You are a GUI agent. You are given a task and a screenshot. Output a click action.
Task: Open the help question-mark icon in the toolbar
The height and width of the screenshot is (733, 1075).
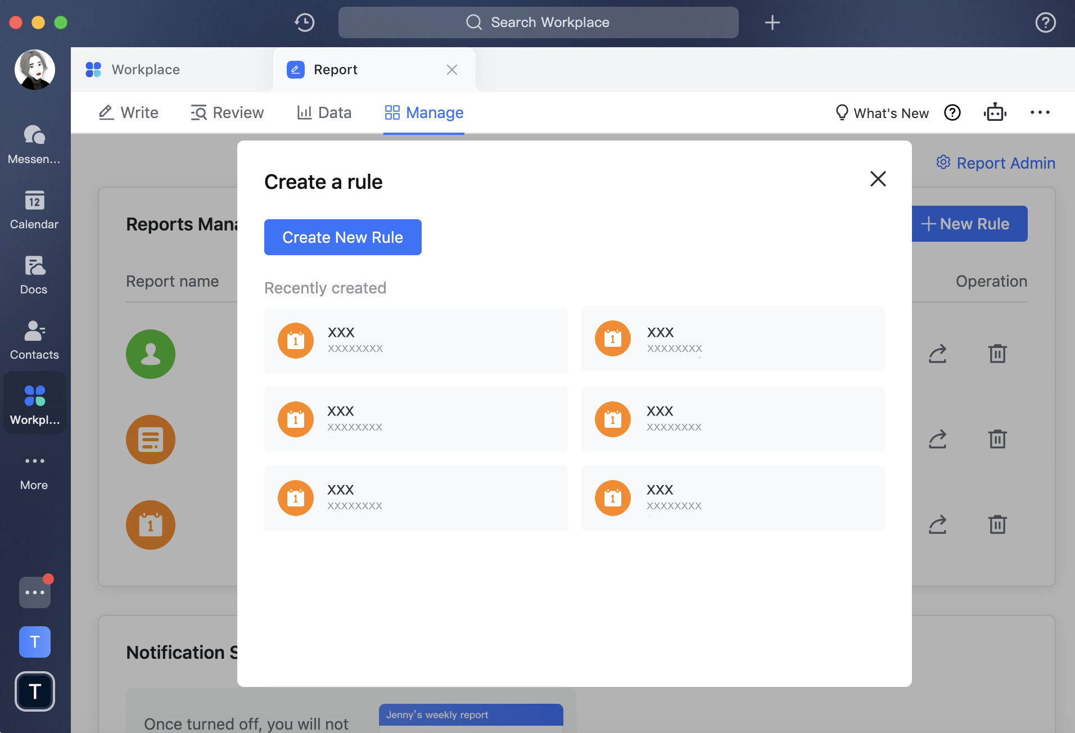952,112
